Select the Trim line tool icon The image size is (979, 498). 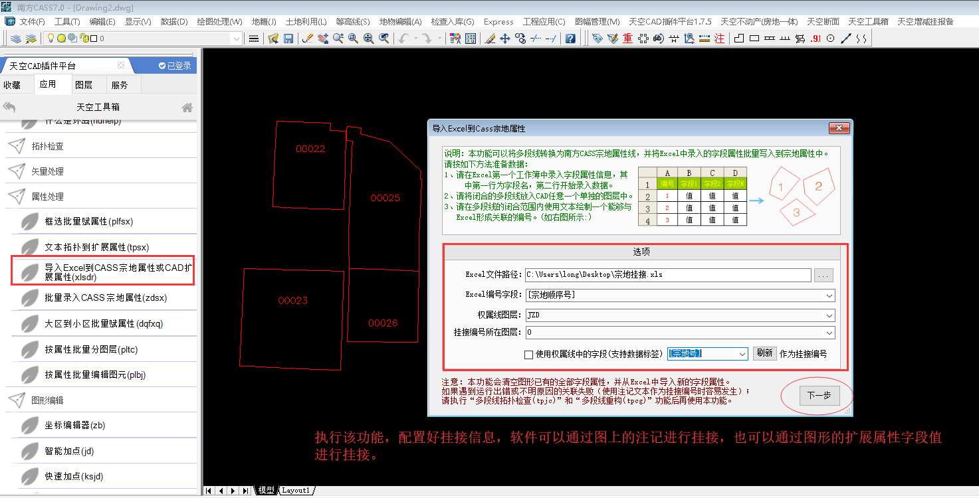click(x=536, y=39)
